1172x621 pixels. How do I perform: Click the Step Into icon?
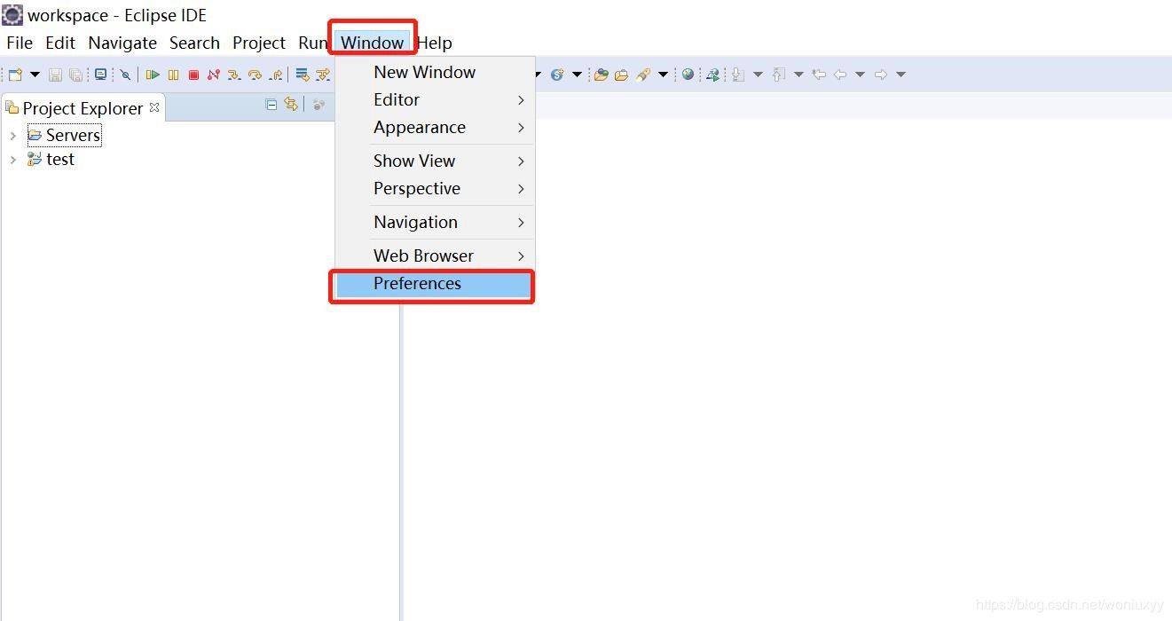click(233, 75)
